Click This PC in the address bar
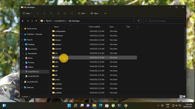This screenshot has width=195, height=109. [49, 21]
